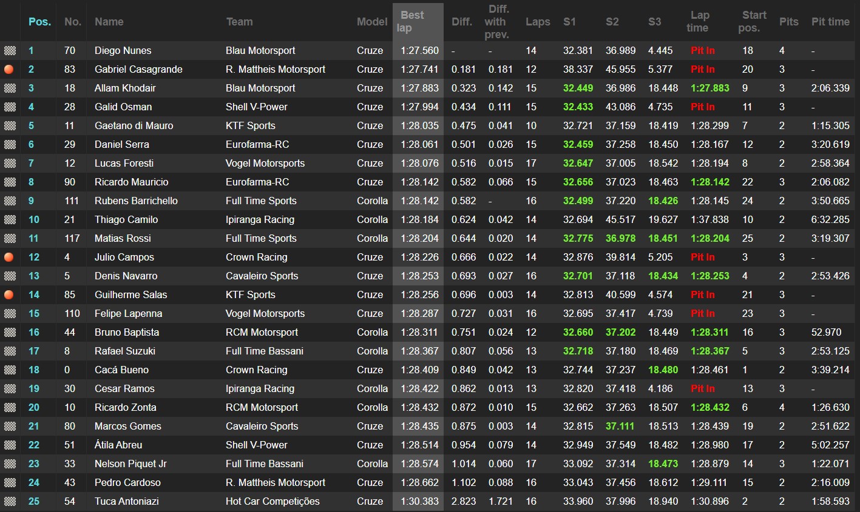This screenshot has width=860, height=512.
Task: Click the checkered flag icon for Tuca Antoniazi
Action: click(10, 501)
